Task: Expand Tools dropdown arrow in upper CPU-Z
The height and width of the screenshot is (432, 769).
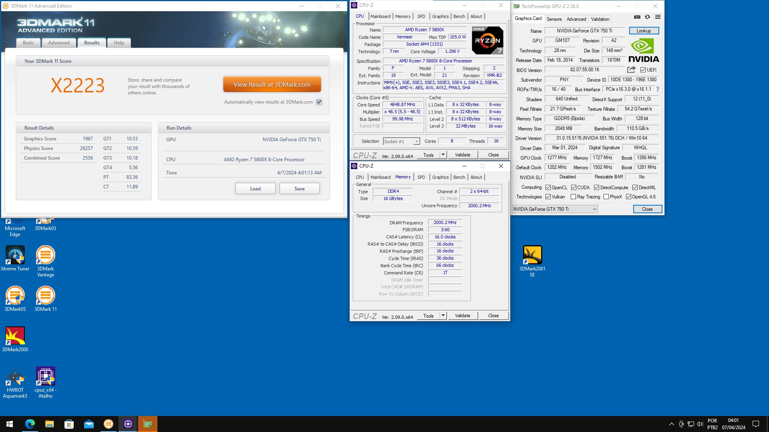Action: tap(443, 155)
